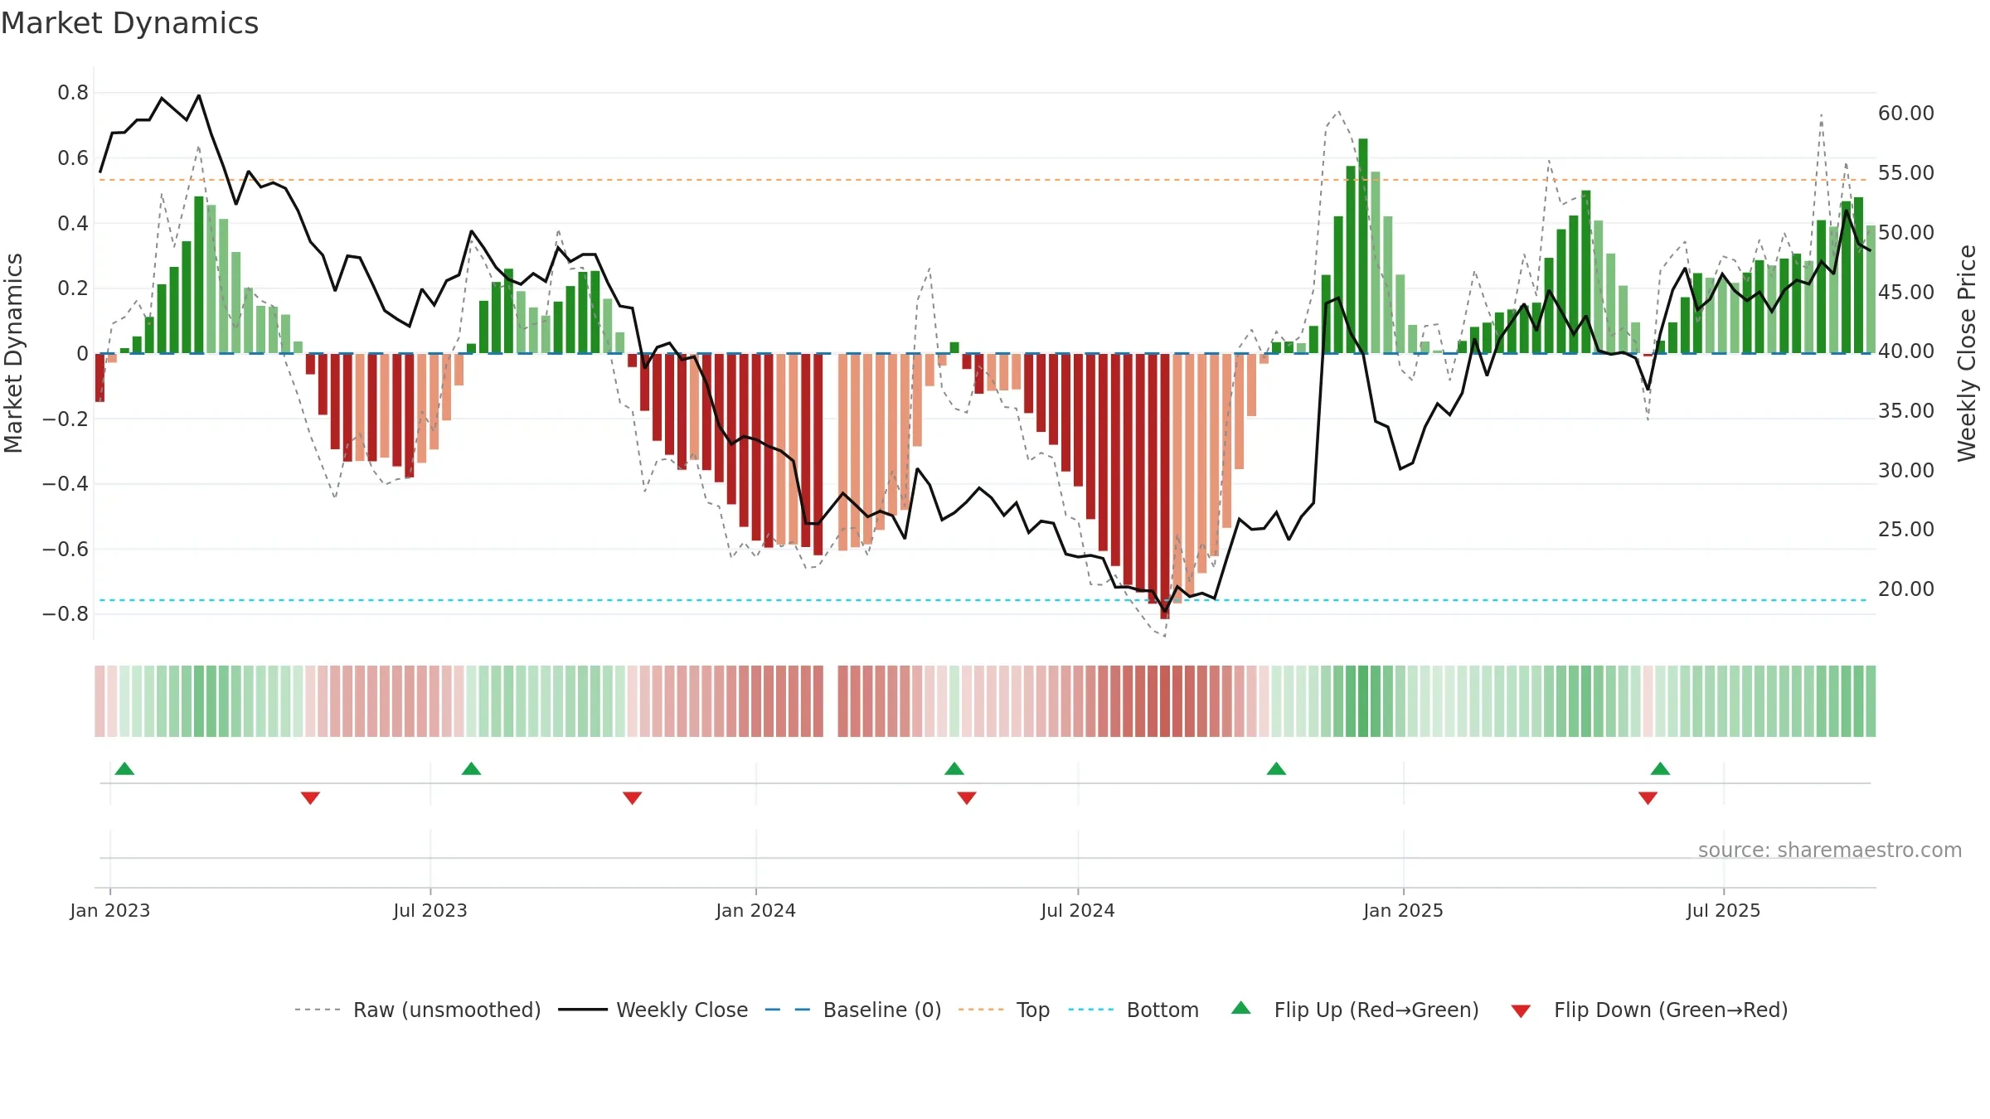1990x1119 pixels.
Task: Click the Jul 2023 axis label
Action: [x=430, y=910]
